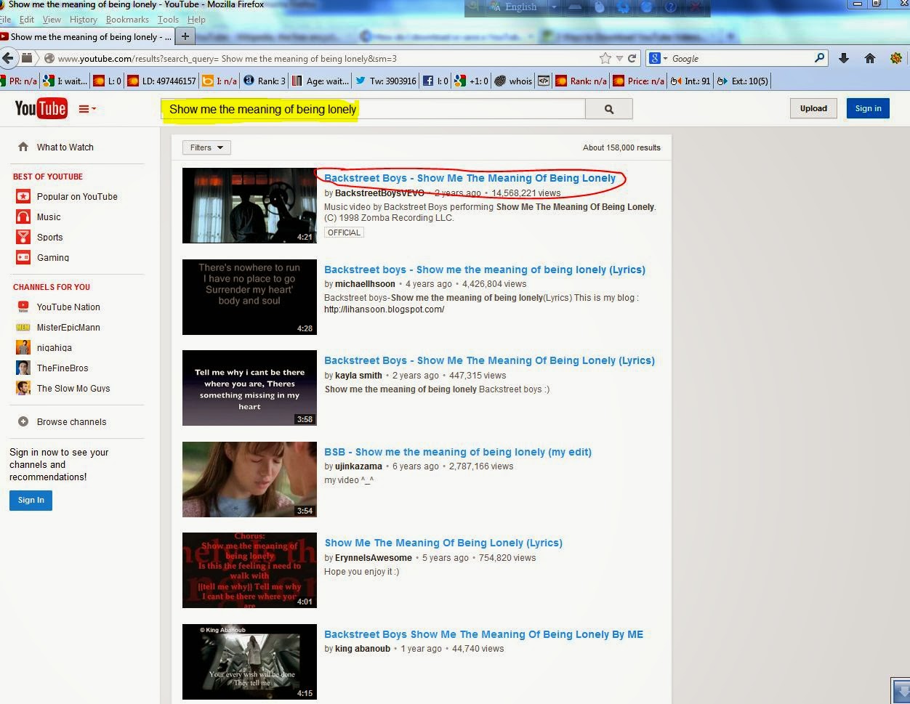Open the Help menu
The width and height of the screenshot is (910, 704).
(x=196, y=20)
